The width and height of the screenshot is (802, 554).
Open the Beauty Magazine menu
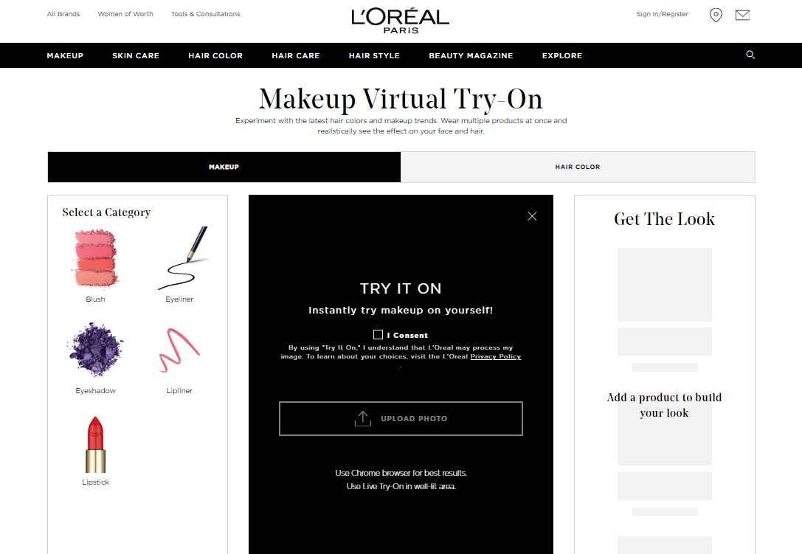tap(471, 55)
